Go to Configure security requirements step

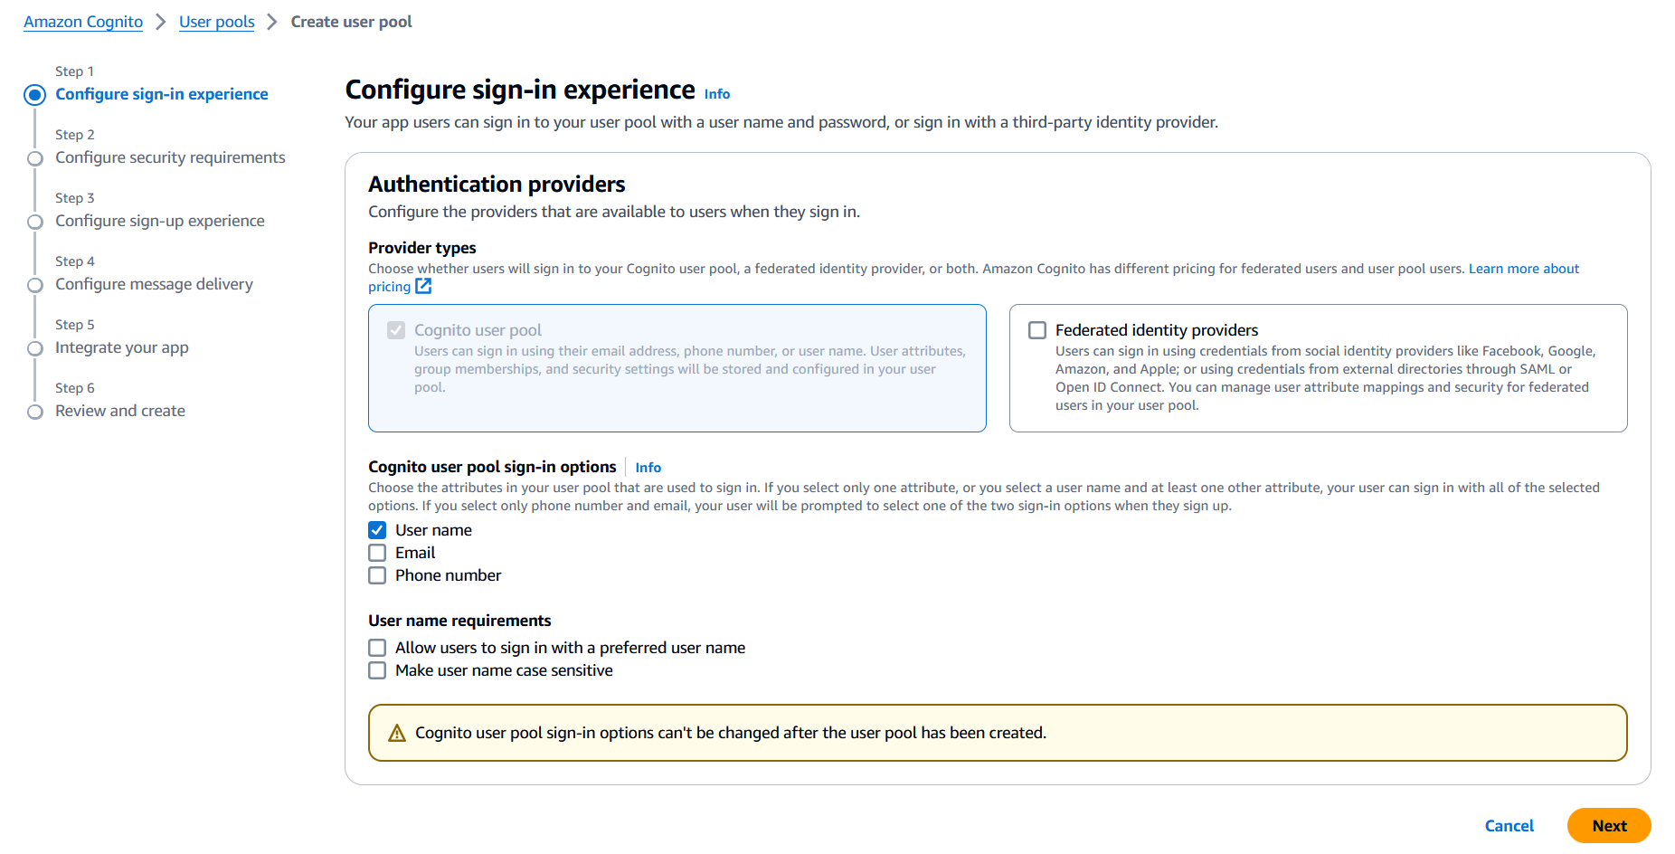coord(170,157)
